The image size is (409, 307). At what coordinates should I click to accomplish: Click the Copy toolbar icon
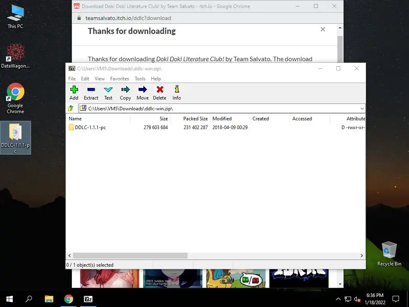125,93
